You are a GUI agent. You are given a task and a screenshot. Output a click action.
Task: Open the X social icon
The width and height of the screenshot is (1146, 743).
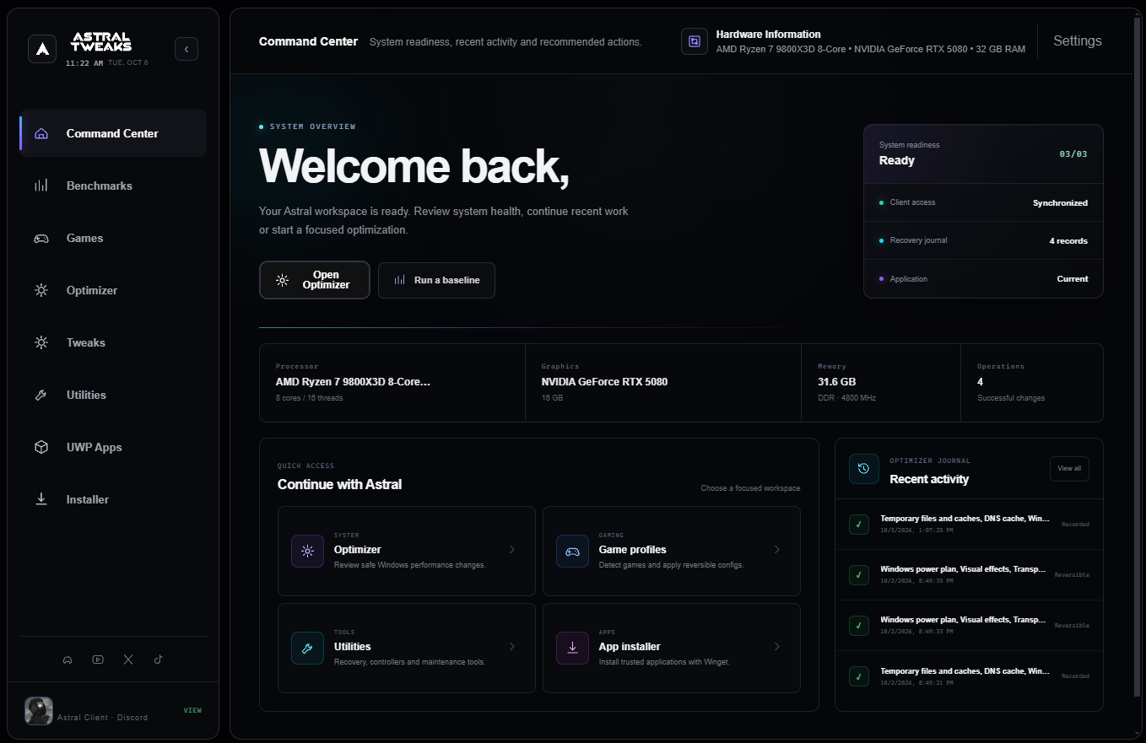(128, 660)
